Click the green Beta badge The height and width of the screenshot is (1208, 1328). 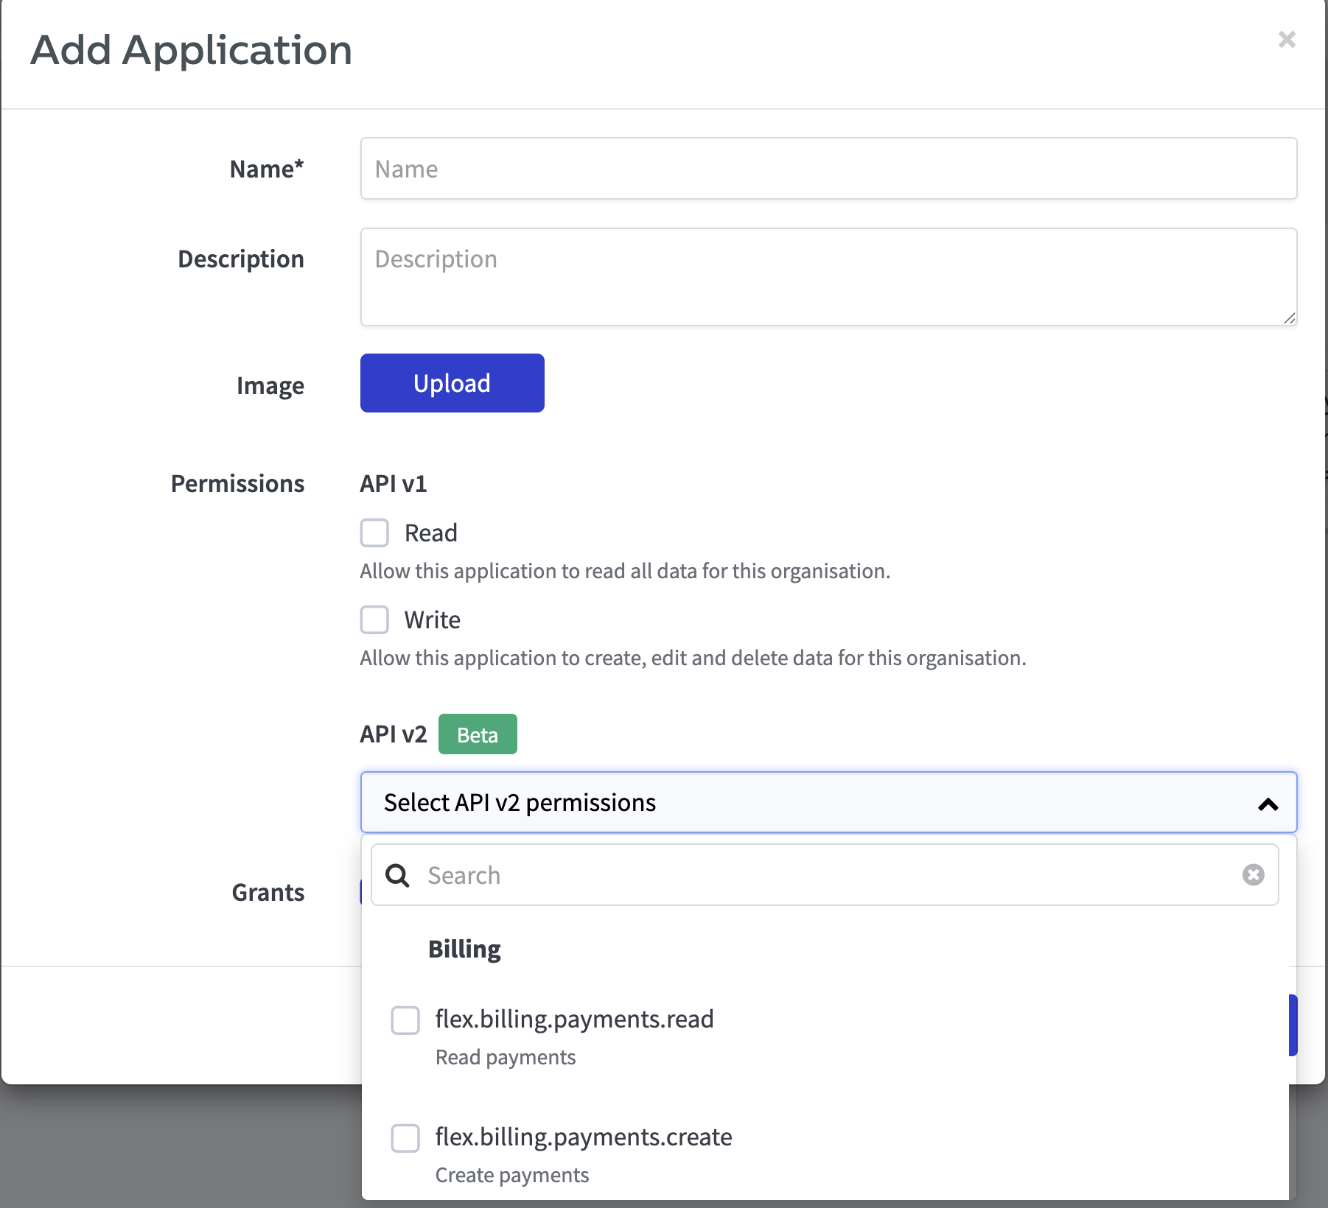[x=478, y=734]
